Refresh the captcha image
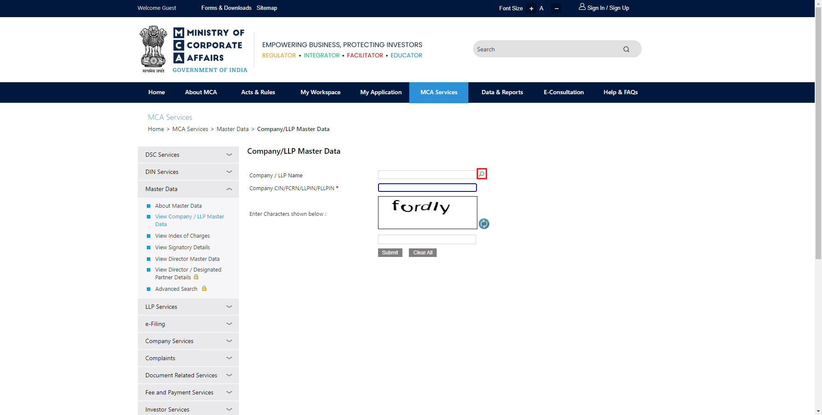822x415 pixels. coord(484,224)
